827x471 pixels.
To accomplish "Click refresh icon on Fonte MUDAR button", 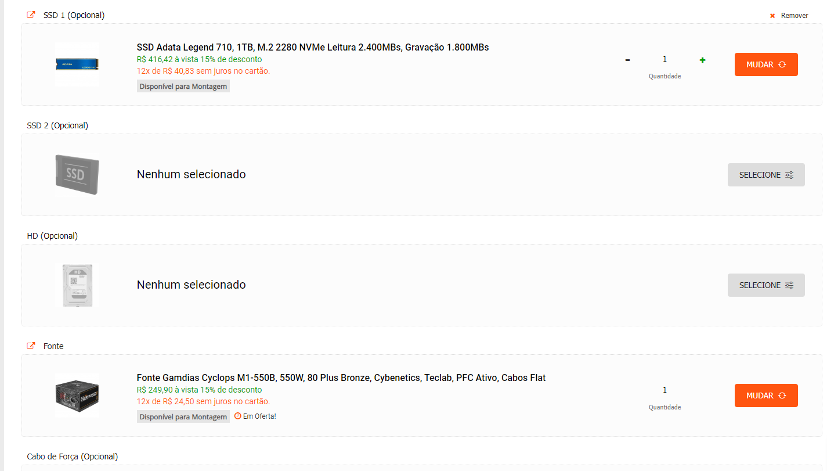I will pos(782,396).
